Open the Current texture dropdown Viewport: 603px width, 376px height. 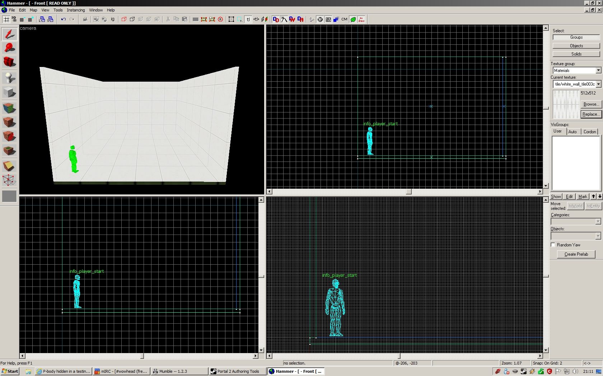coord(598,84)
